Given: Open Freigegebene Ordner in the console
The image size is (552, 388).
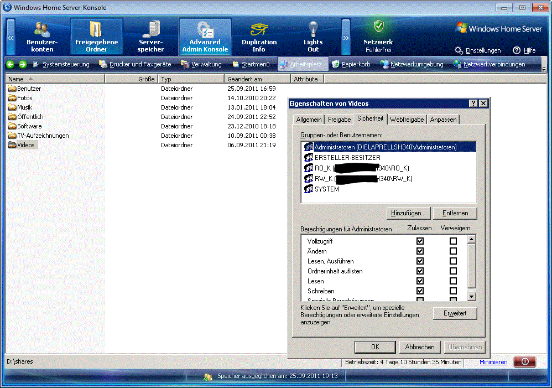Looking at the screenshot, I should point(96,37).
